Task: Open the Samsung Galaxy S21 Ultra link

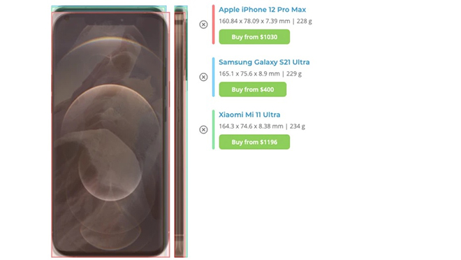Action: pos(264,62)
